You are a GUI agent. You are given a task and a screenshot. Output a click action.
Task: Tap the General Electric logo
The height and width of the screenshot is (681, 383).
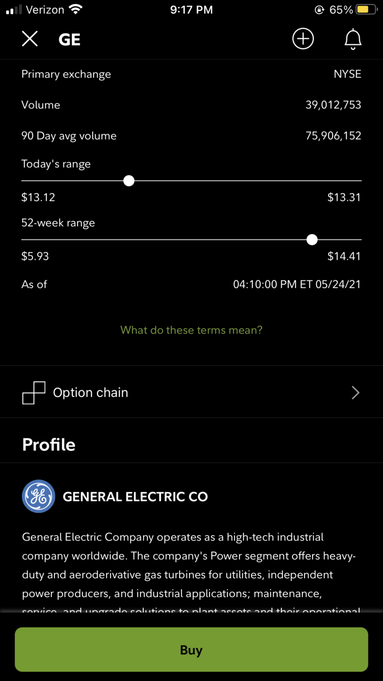pyautogui.click(x=39, y=497)
